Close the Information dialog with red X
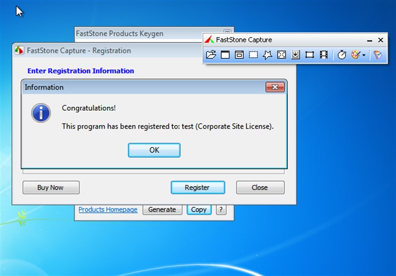396x276 pixels. [x=275, y=88]
